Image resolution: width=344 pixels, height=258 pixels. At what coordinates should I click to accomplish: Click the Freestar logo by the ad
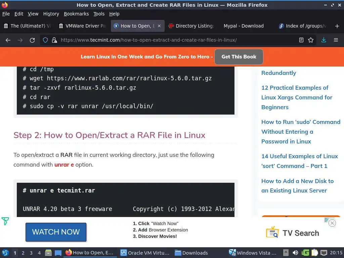[5, 221]
